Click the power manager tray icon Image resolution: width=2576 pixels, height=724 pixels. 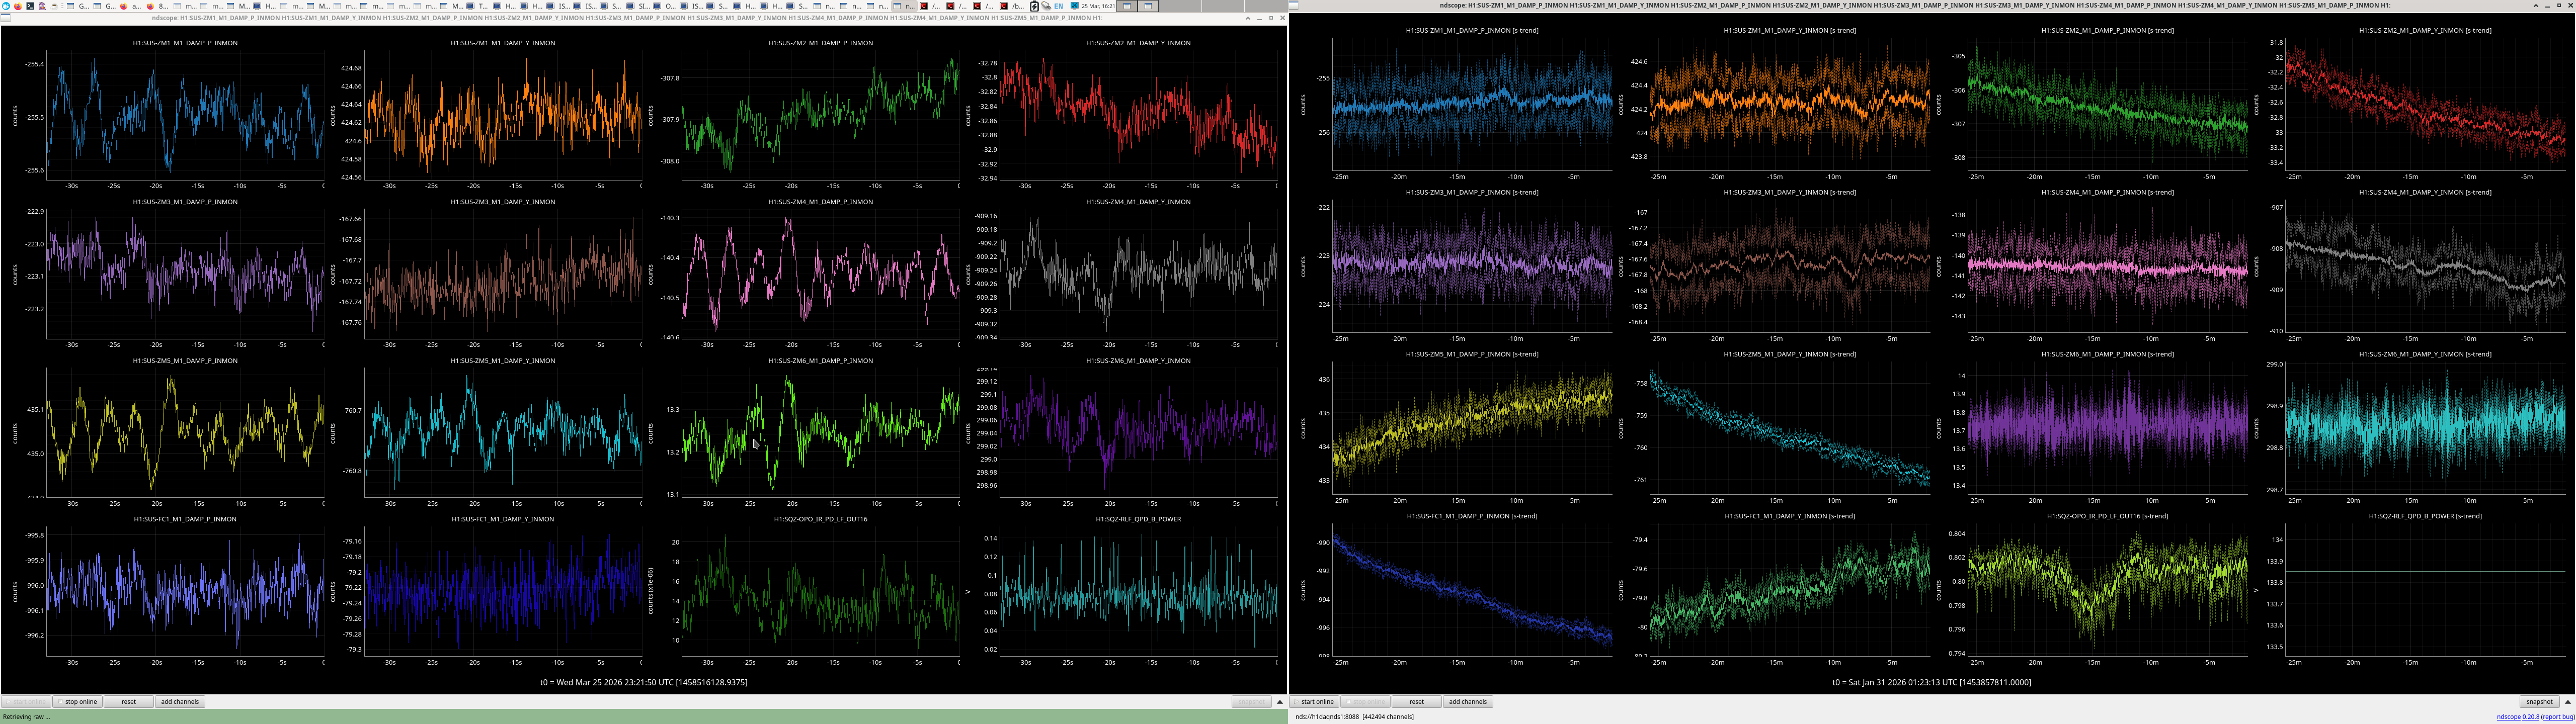pos(1034,6)
